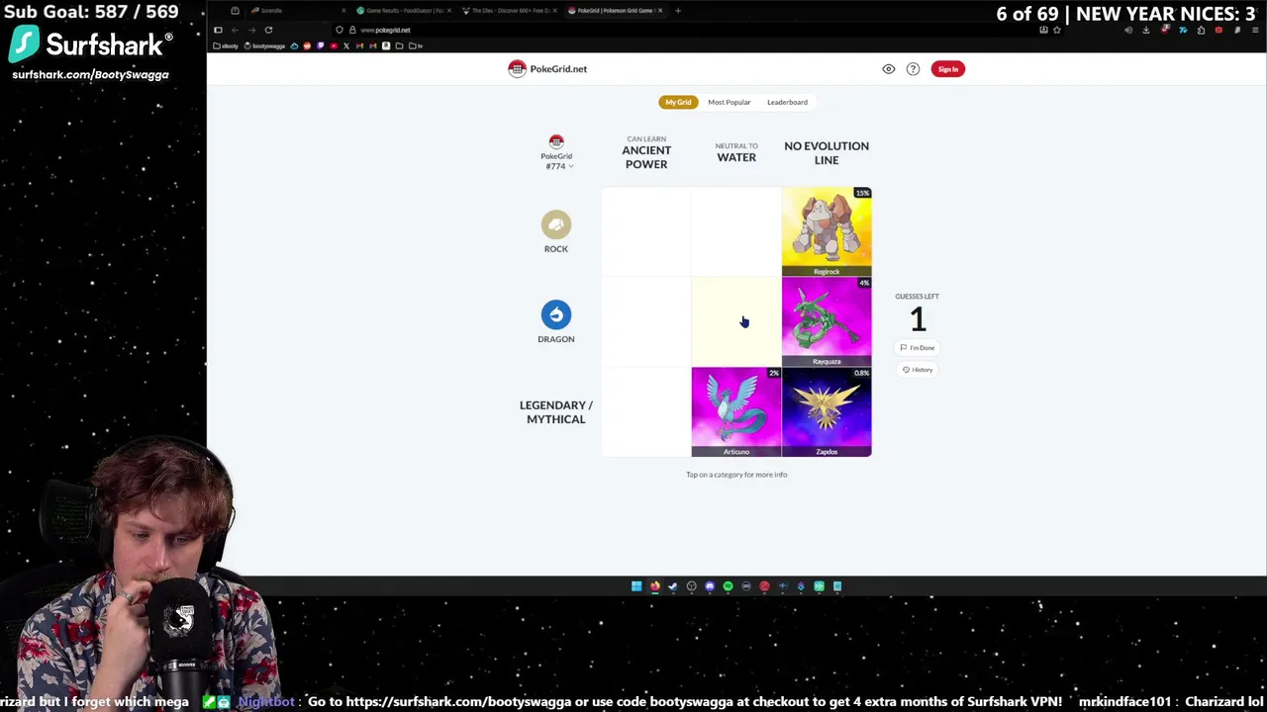The image size is (1267, 712).
Task: Click the Rock type icon
Action: (556, 224)
